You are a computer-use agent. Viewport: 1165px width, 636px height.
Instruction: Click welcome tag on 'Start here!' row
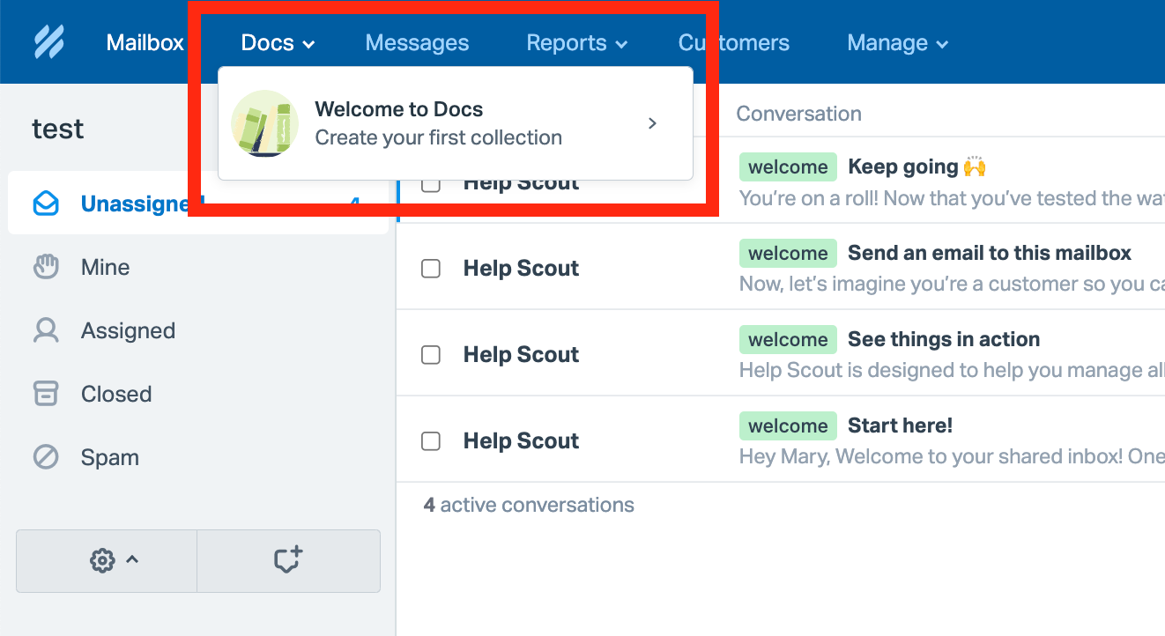pos(789,425)
